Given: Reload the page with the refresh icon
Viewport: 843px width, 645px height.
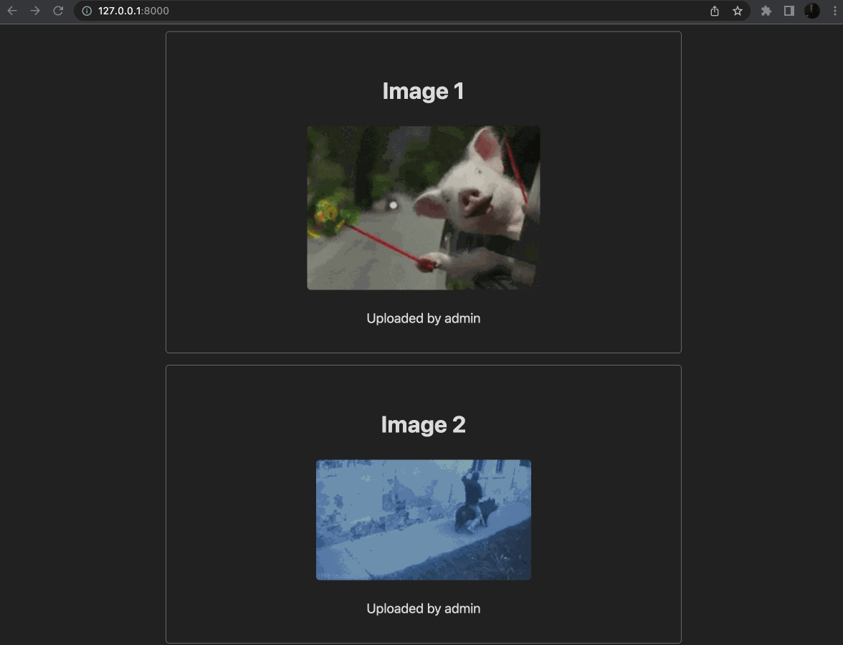Looking at the screenshot, I should pos(58,11).
